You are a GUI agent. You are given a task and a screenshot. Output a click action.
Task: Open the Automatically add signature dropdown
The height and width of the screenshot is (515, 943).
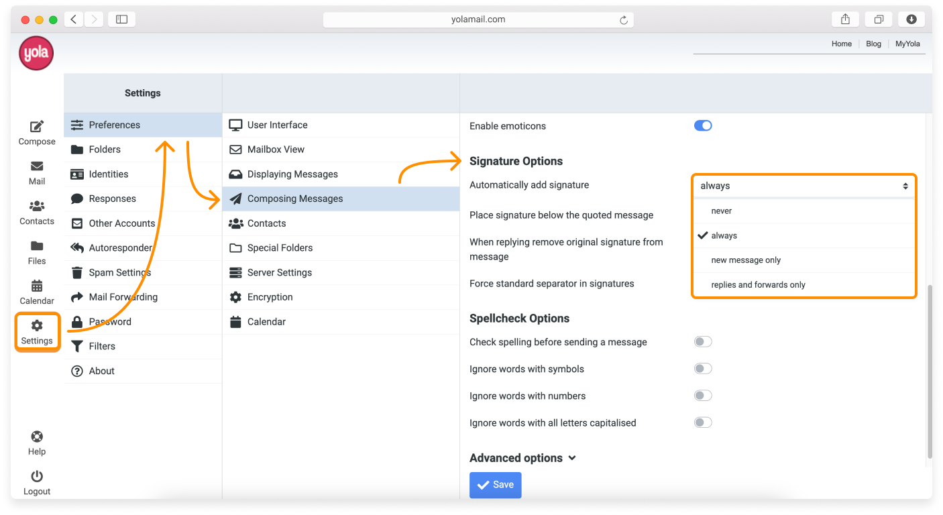803,186
